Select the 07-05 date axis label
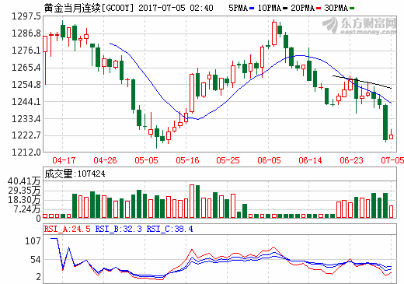Image resolution: width=404 pixels, height=284 pixels. (392, 160)
